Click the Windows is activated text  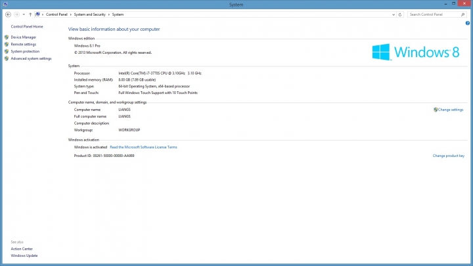[91, 147]
